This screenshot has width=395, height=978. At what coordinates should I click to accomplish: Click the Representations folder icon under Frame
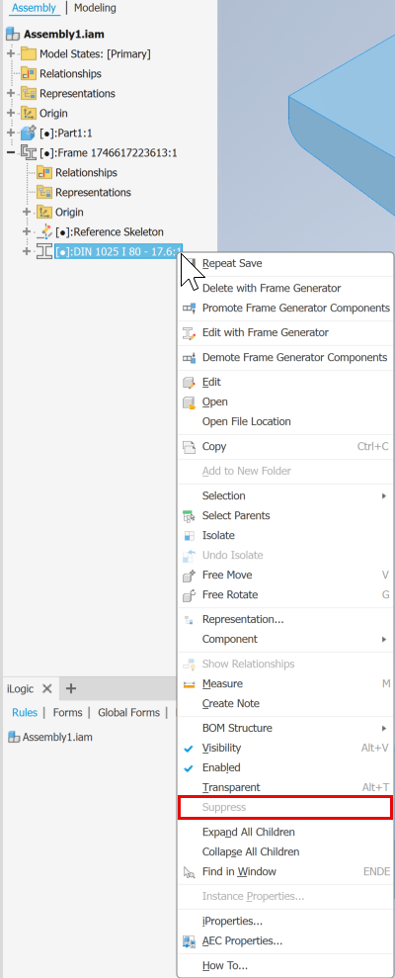[44, 193]
